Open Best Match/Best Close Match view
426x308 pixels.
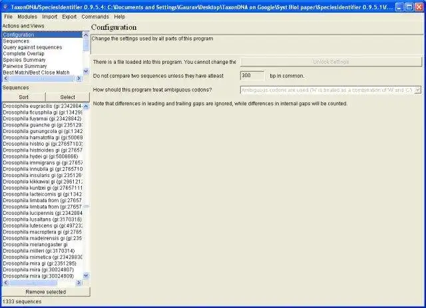click(42, 73)
